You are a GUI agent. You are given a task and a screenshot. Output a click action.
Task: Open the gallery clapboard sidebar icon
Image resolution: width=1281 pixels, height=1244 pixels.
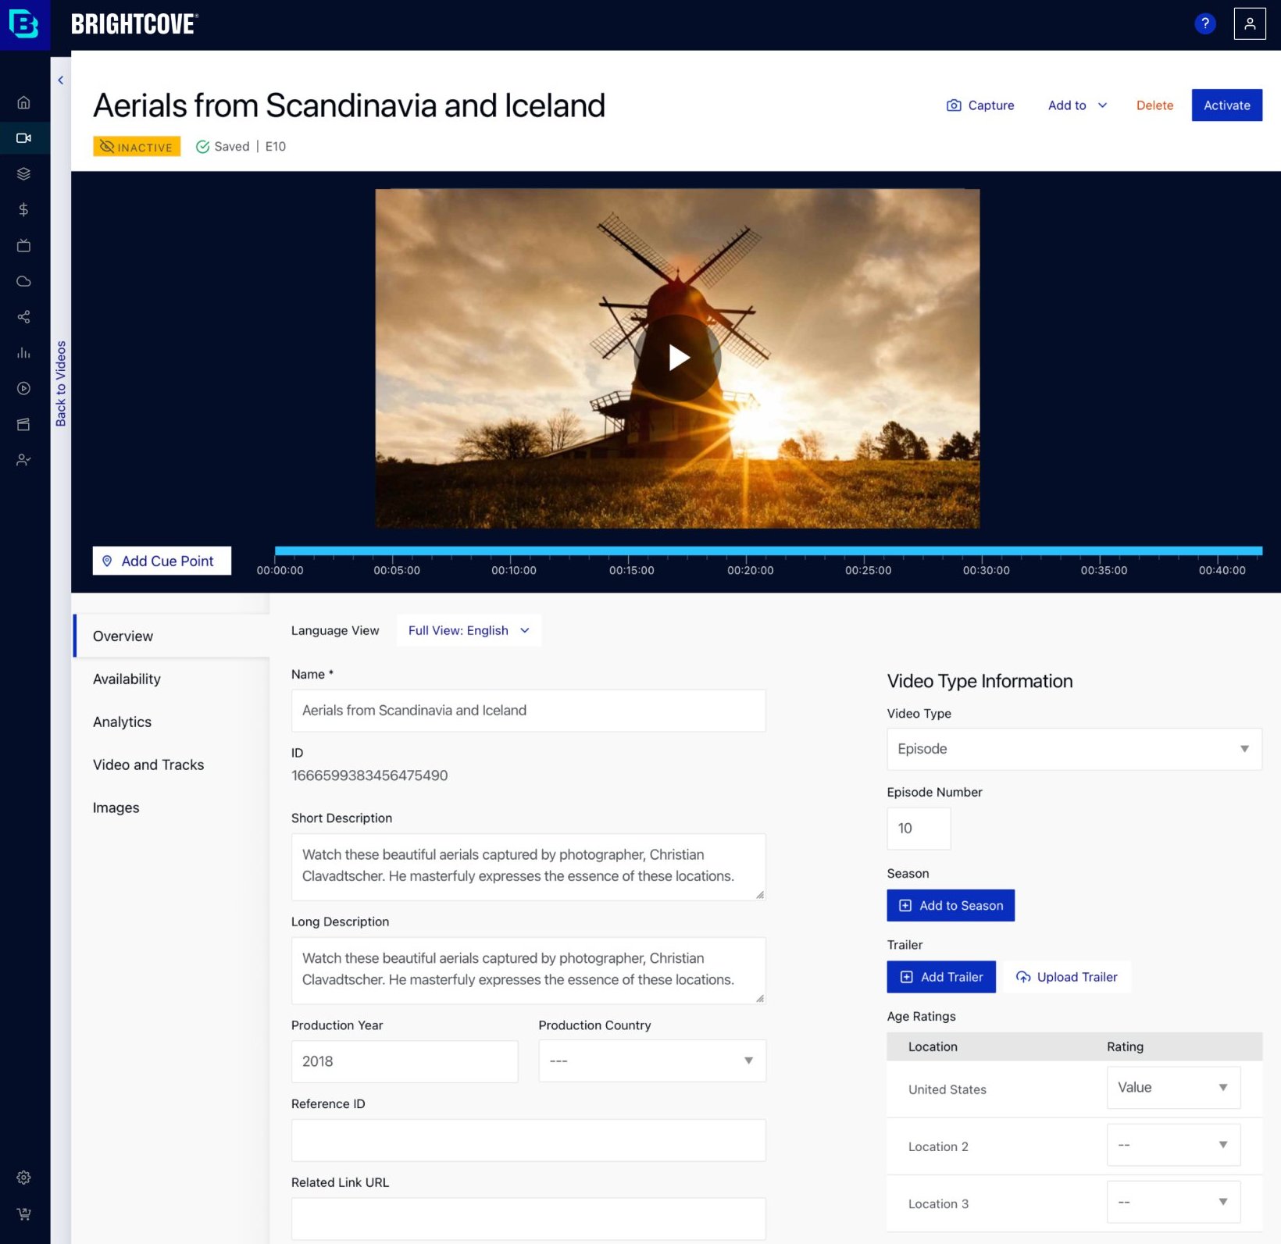pos(23,424)
